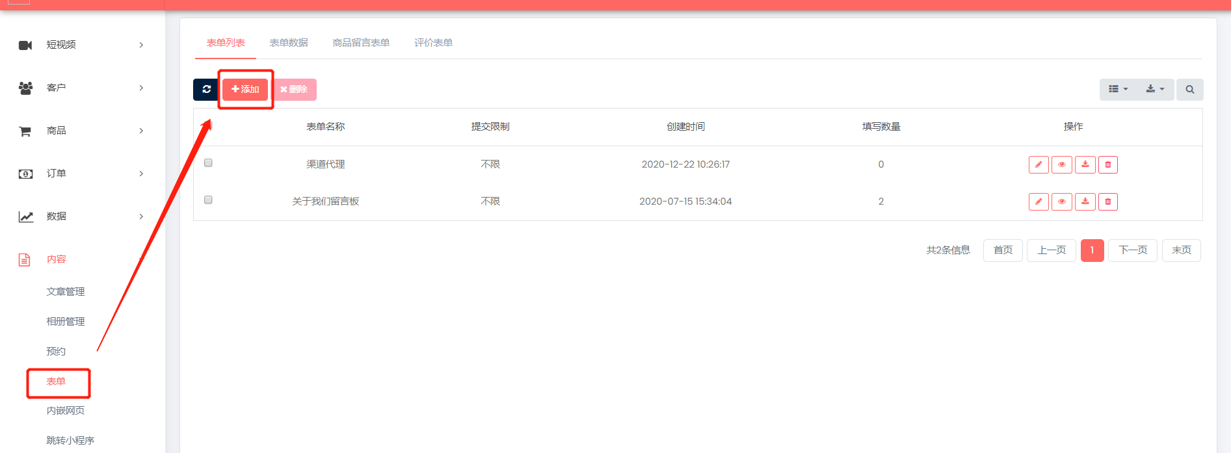Expand the 商品 menu chevron

(x=141, y=131)
